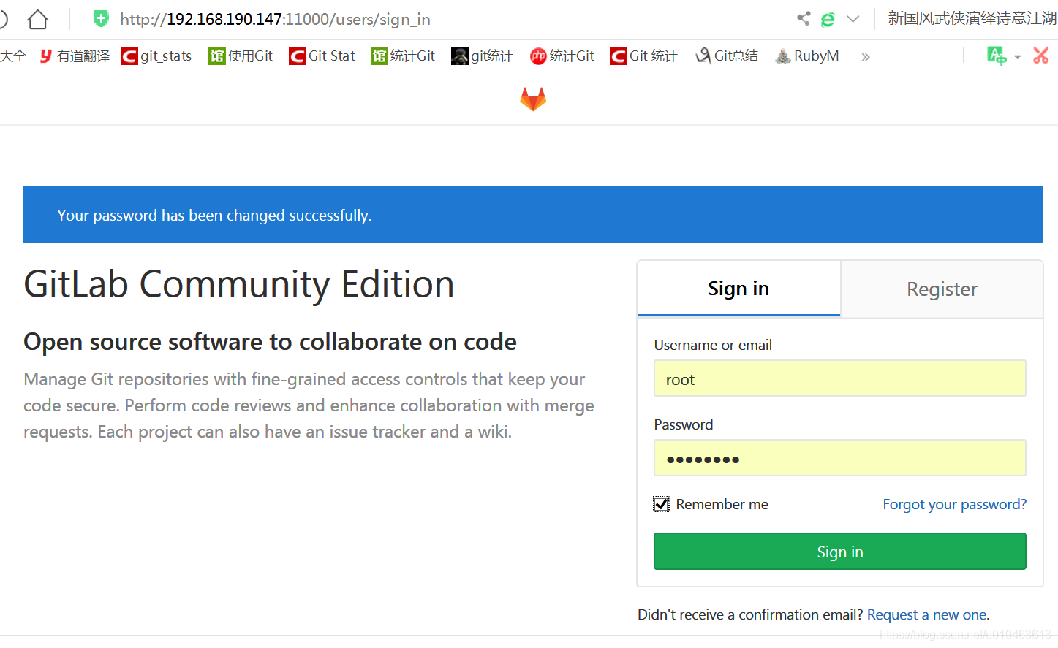The width and height of the screenshot is (1058, 648).
Task: Open the 有道翻译 bookmark
Action: pyautogui.click(x=75, y=56)
